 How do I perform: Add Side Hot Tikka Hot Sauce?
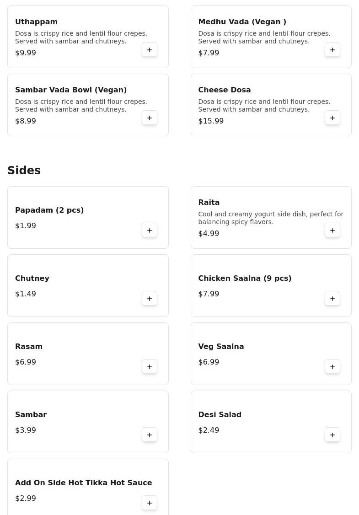click(150, 503)
